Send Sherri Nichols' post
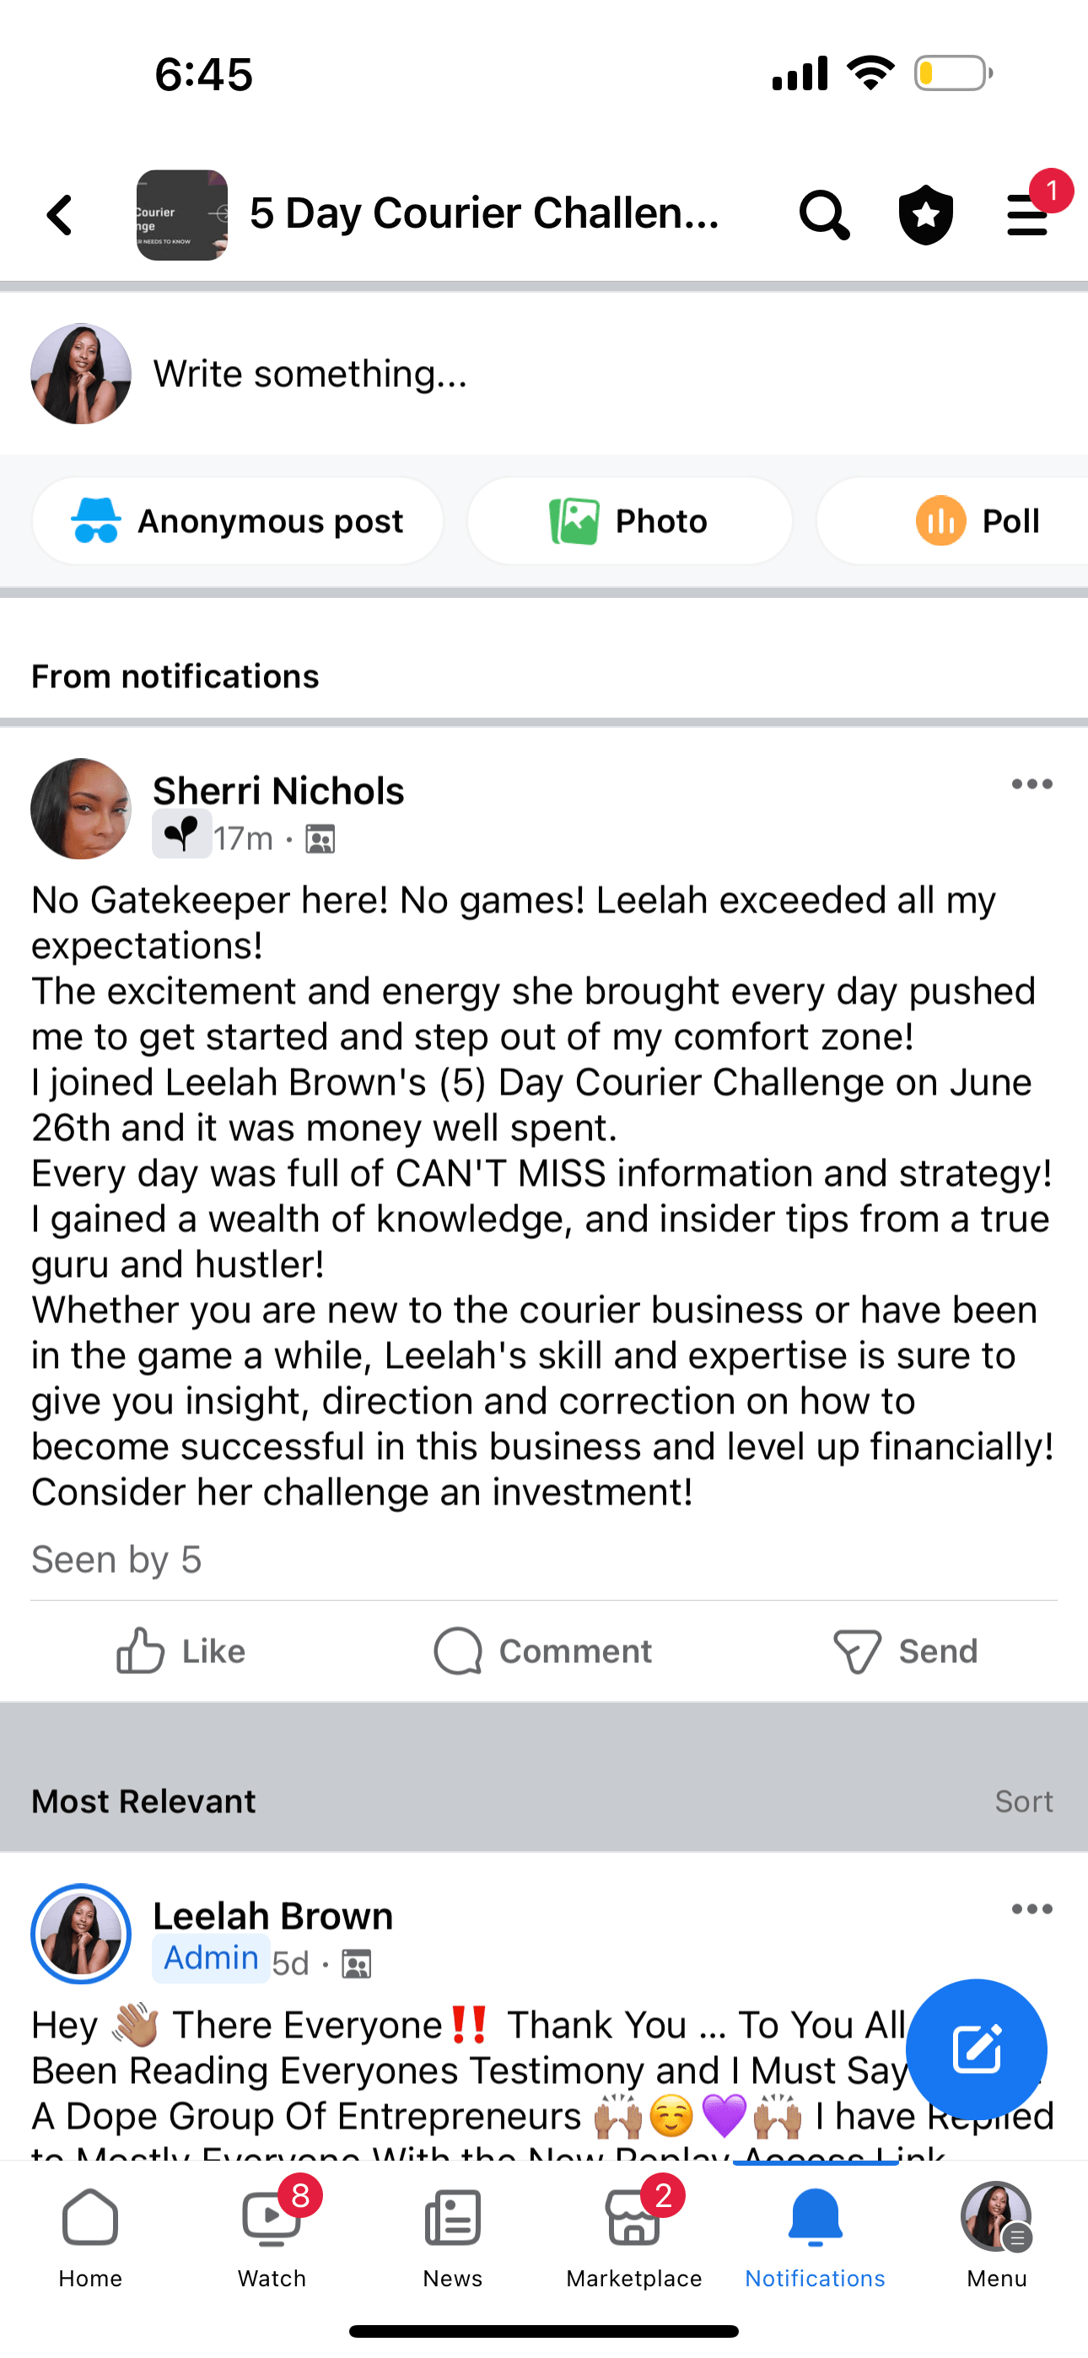This screenshot has height=2358, width=1088. pos(906,1651)
